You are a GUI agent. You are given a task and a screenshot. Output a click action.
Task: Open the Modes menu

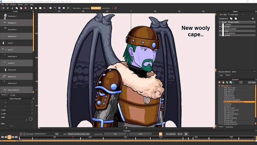click(20, 4)
